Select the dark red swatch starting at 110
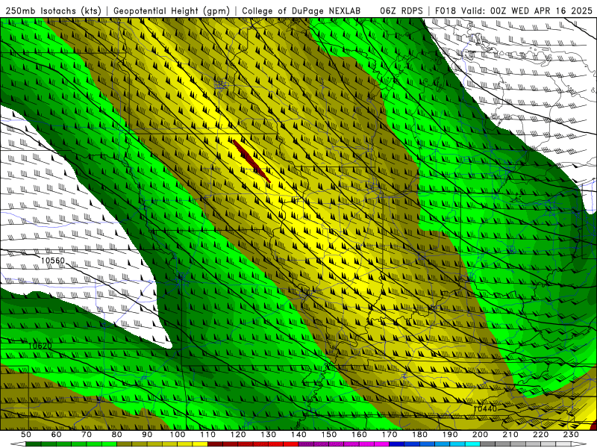Viewport: 597px width, 448px height. 215,444
